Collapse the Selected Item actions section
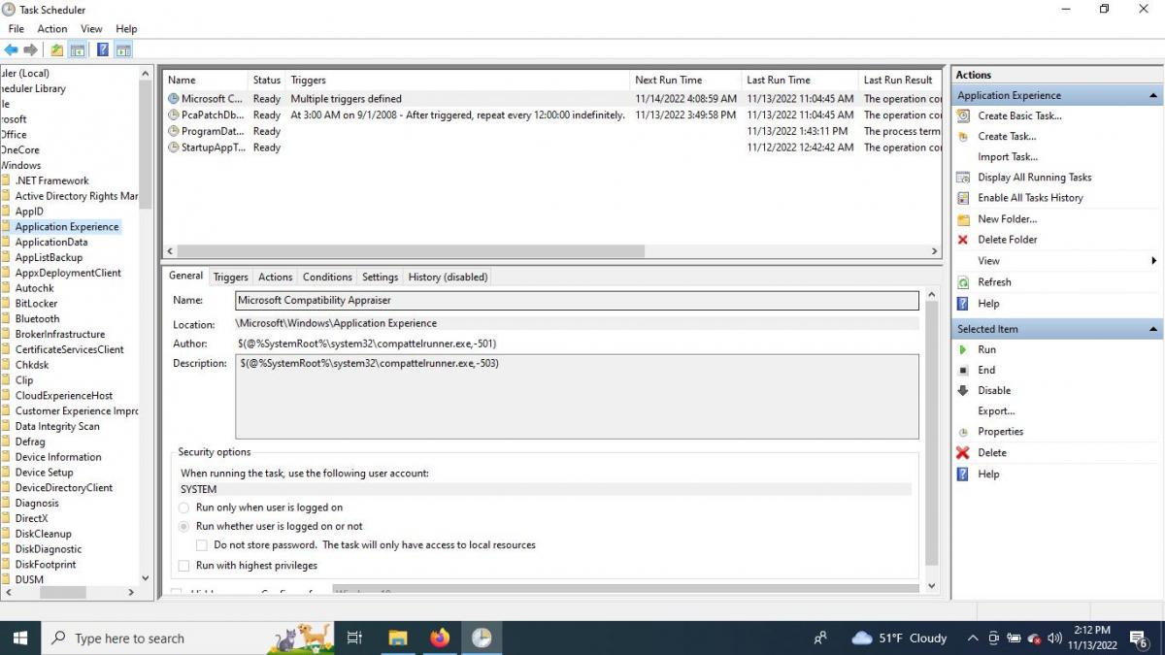Viewport: 1165px width, 655px height. coord(1153,330)
